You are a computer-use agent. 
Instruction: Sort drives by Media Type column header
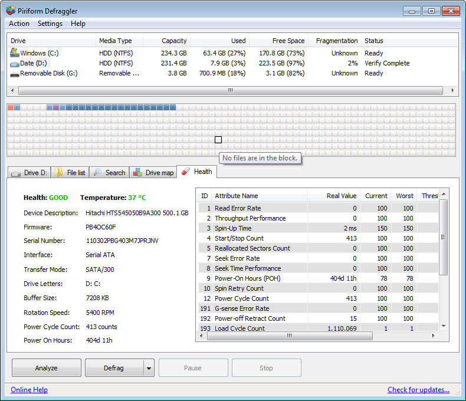tap(119, 41)
